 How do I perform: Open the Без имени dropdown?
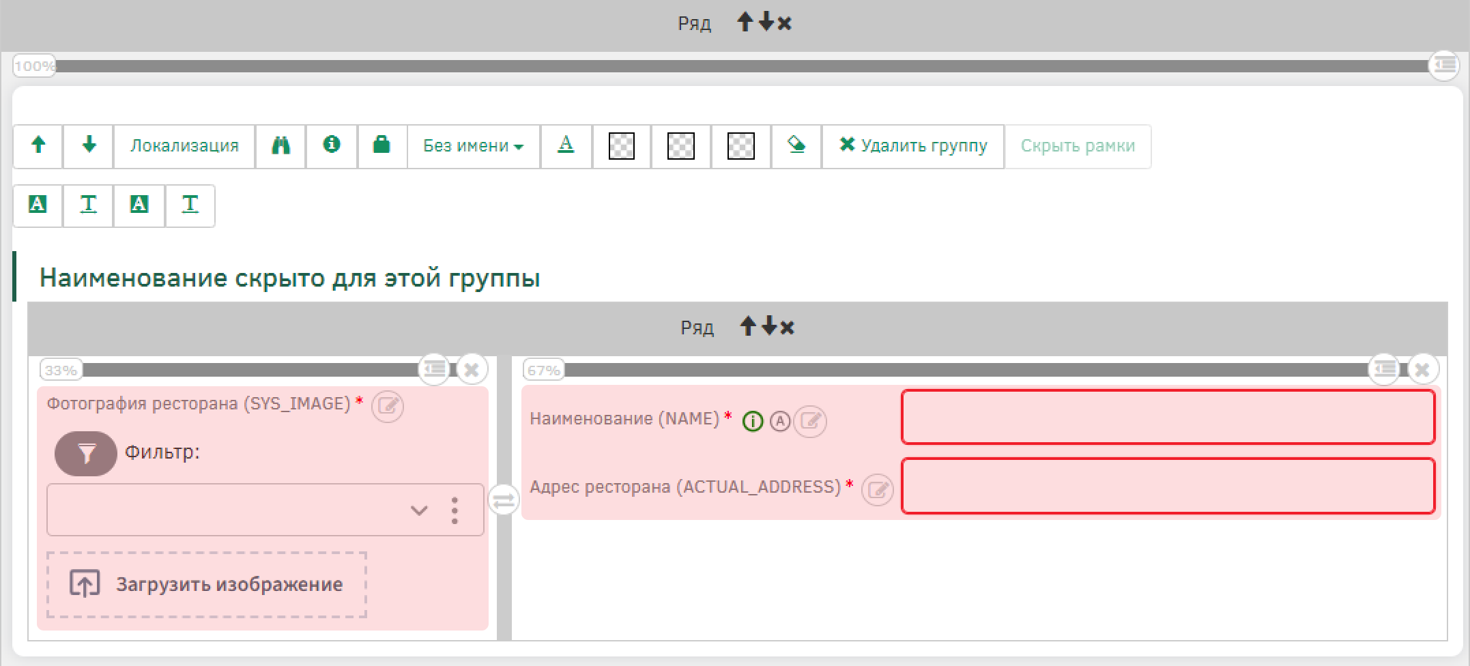pos(473,146)
